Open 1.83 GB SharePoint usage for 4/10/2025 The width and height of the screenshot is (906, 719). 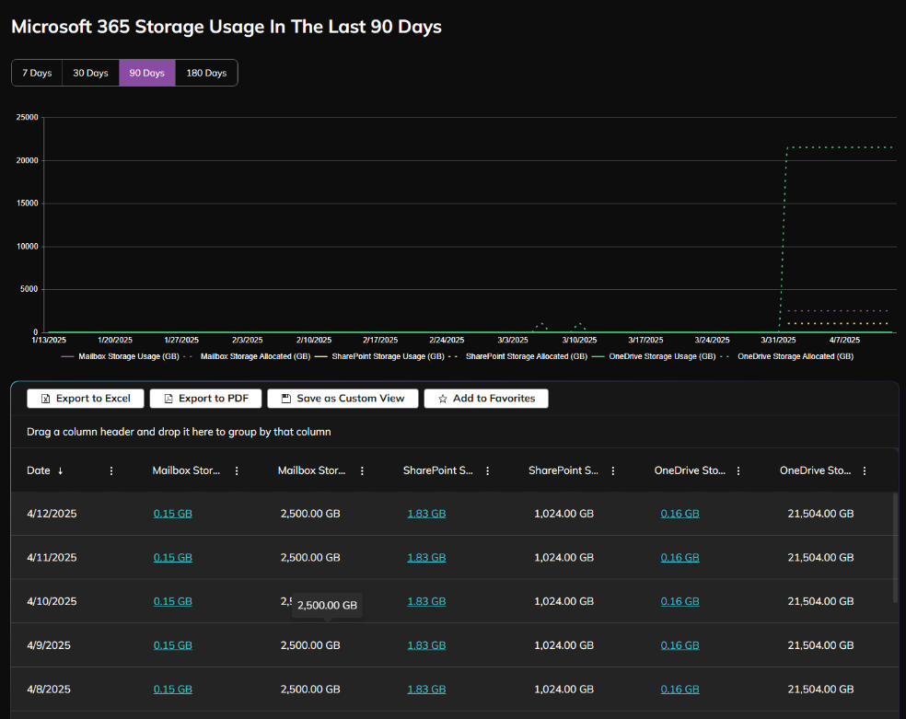tap(426, 601)
